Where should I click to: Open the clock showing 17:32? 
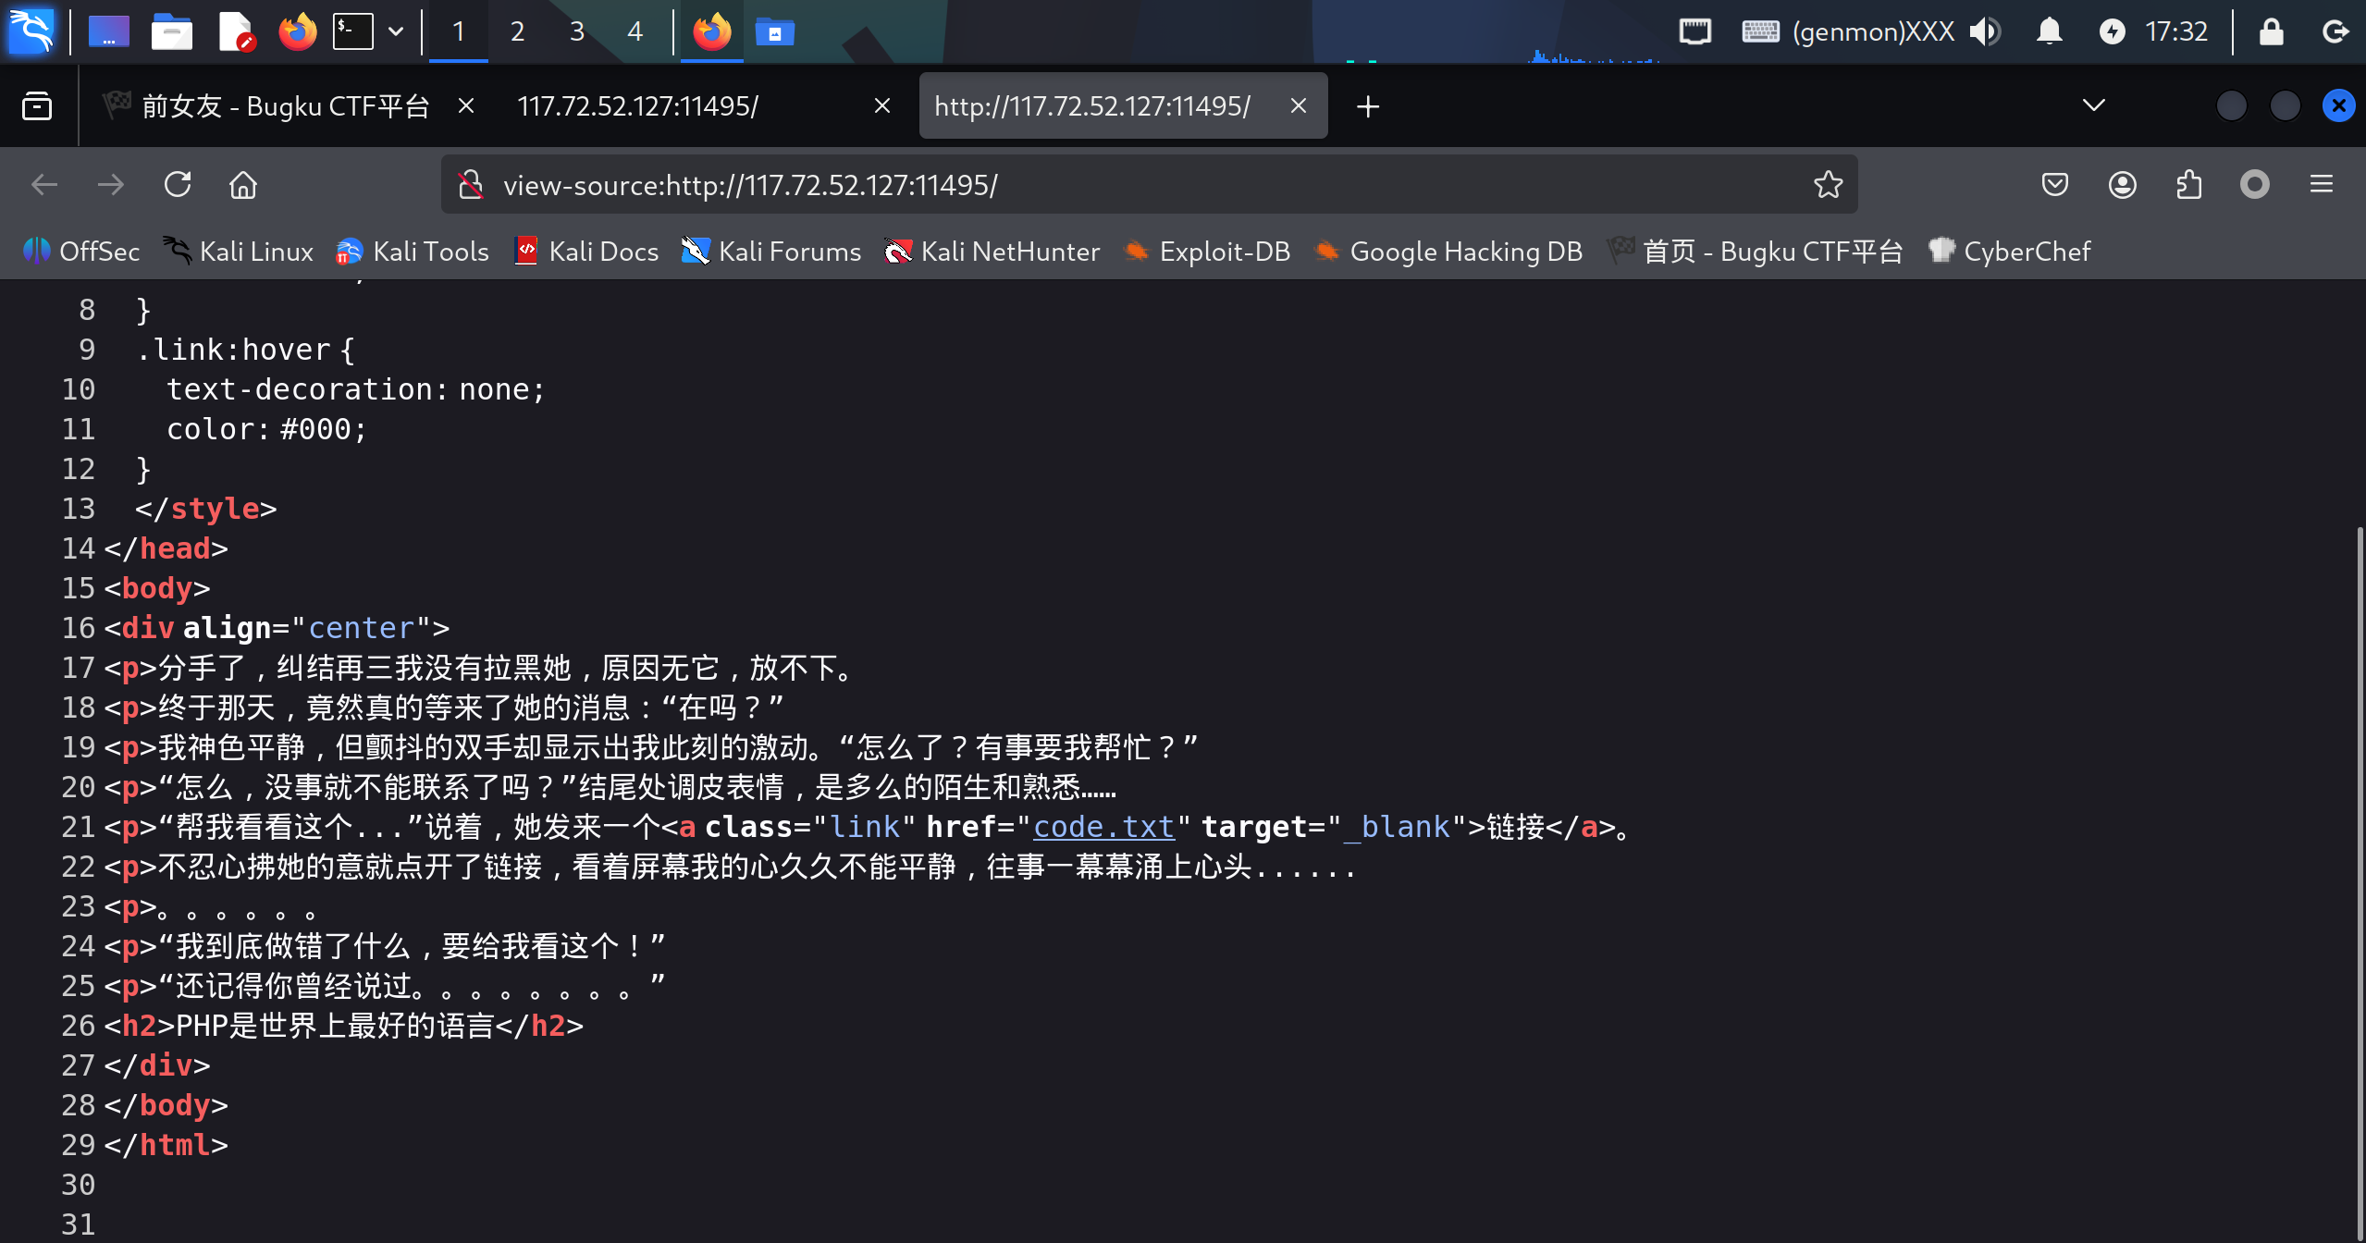[2176, 31]
